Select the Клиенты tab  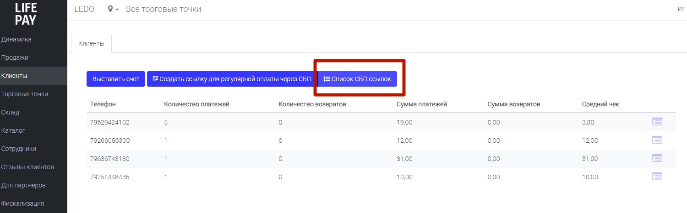click(x=92, y=44)
